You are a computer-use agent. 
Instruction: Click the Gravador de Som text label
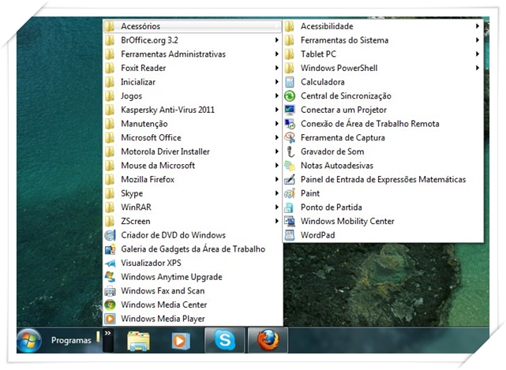[x=332, y=151]
